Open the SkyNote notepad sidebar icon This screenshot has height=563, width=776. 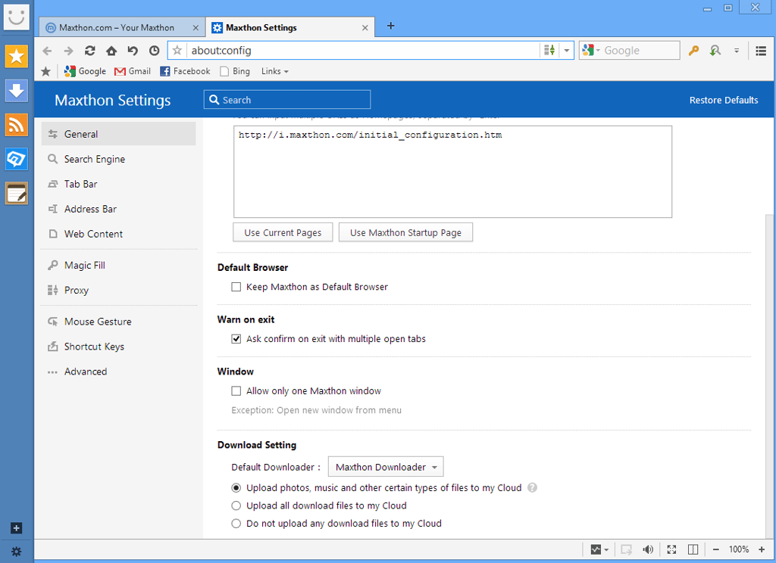[x=17, y=193]
